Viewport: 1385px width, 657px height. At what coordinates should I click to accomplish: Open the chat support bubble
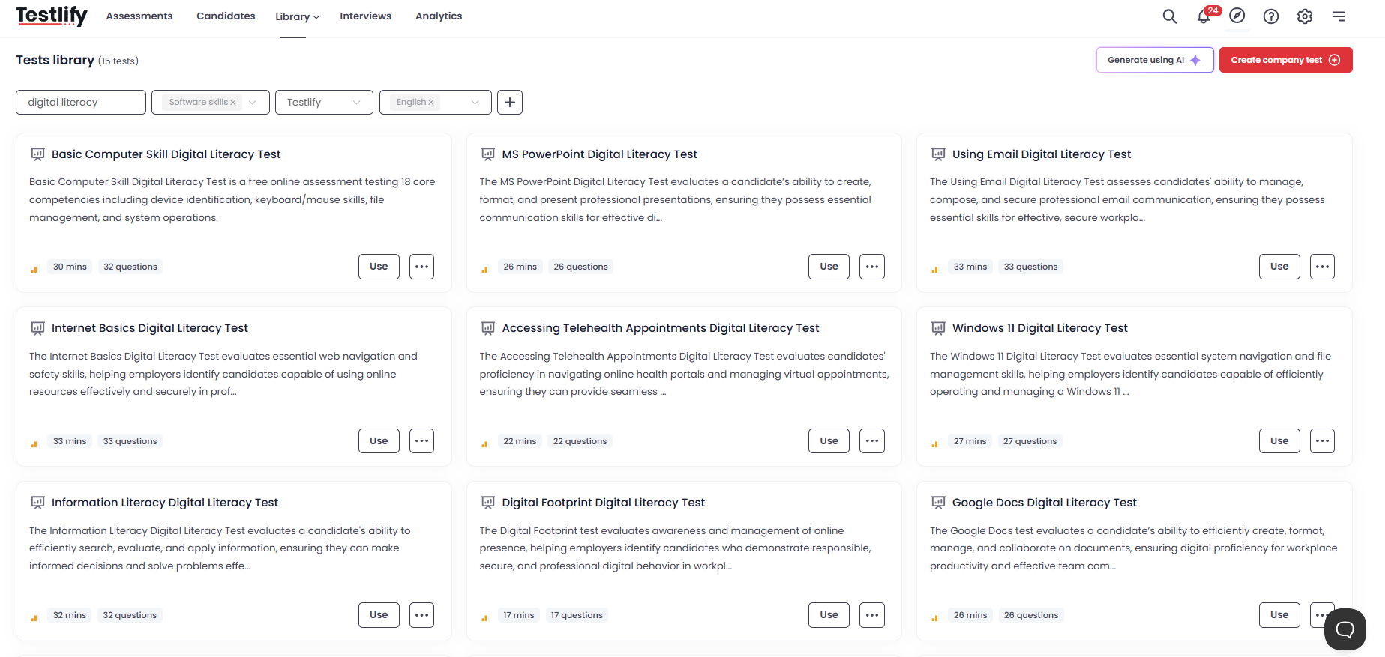(x=1345, y=629)
